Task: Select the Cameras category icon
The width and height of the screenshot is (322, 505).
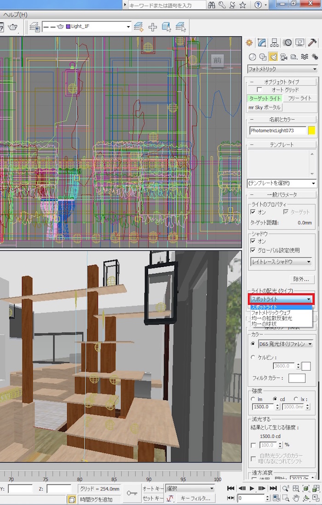Action: 283,57
